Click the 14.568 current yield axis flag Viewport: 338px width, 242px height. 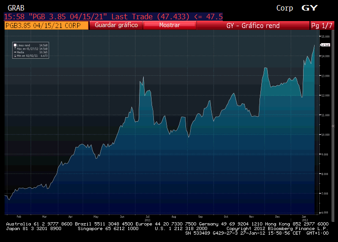(x=325, y=45)
